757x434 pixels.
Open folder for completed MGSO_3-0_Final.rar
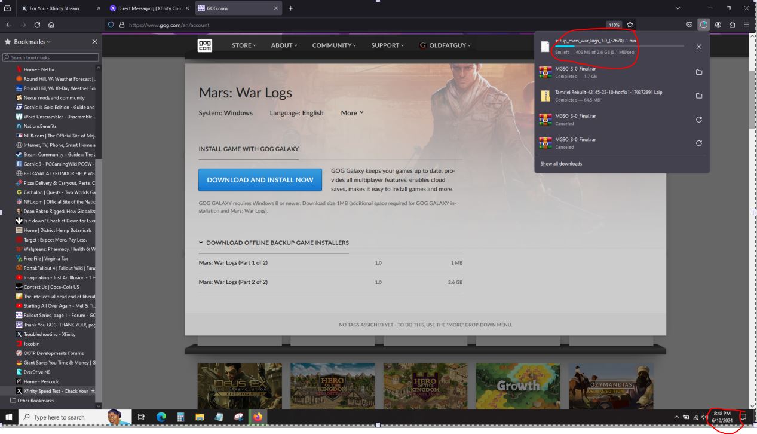tap(699, 72)
